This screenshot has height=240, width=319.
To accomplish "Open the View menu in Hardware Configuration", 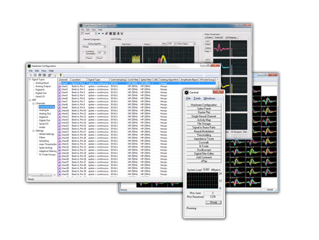I will tap(44, 71).
